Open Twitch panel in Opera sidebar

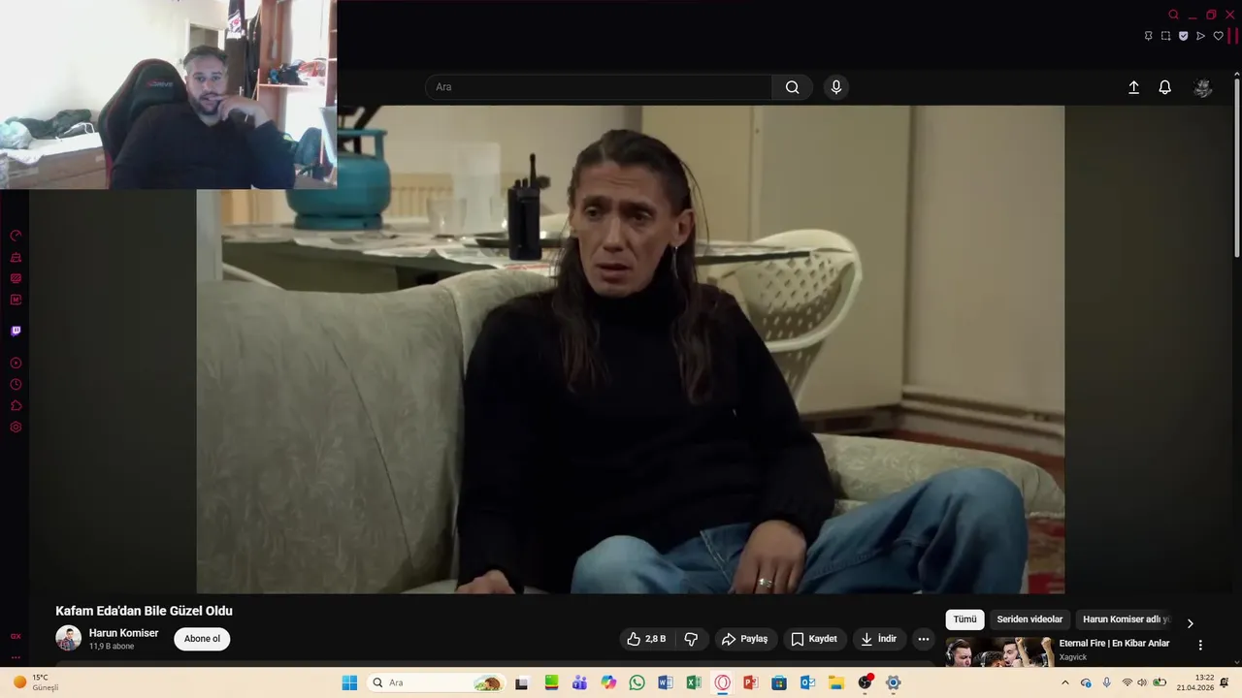16,331
